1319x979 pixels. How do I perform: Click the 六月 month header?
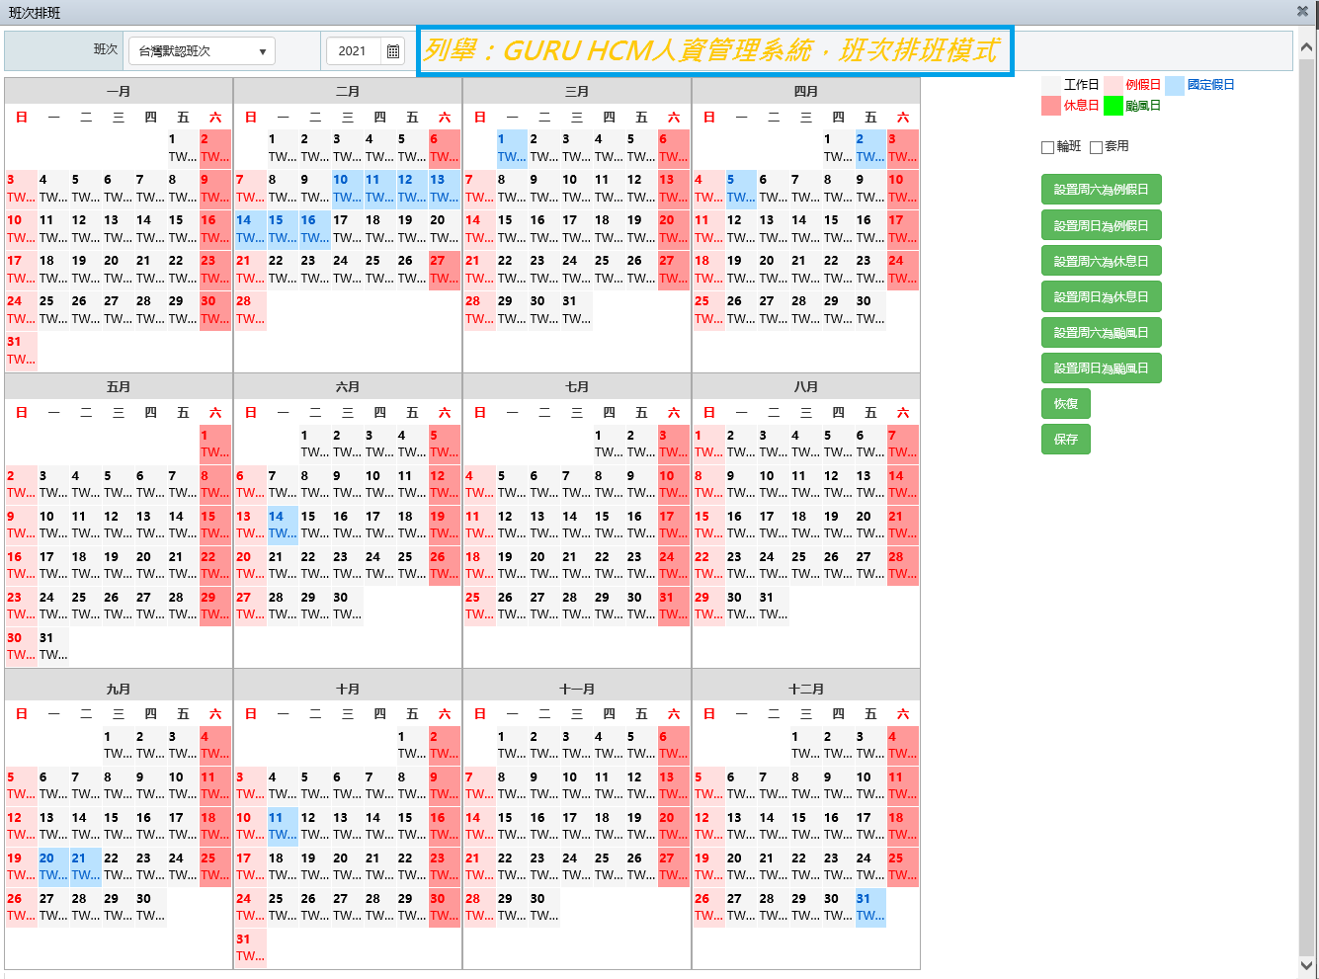[x=348, y=386]
